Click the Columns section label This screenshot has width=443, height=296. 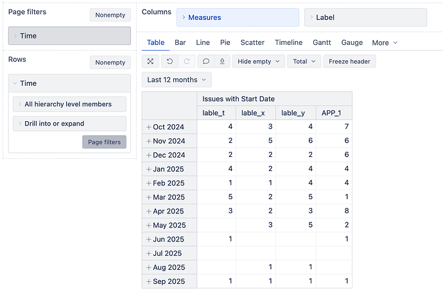(x=157, y=12)
